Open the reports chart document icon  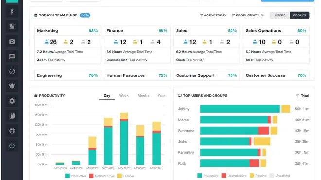12,26
